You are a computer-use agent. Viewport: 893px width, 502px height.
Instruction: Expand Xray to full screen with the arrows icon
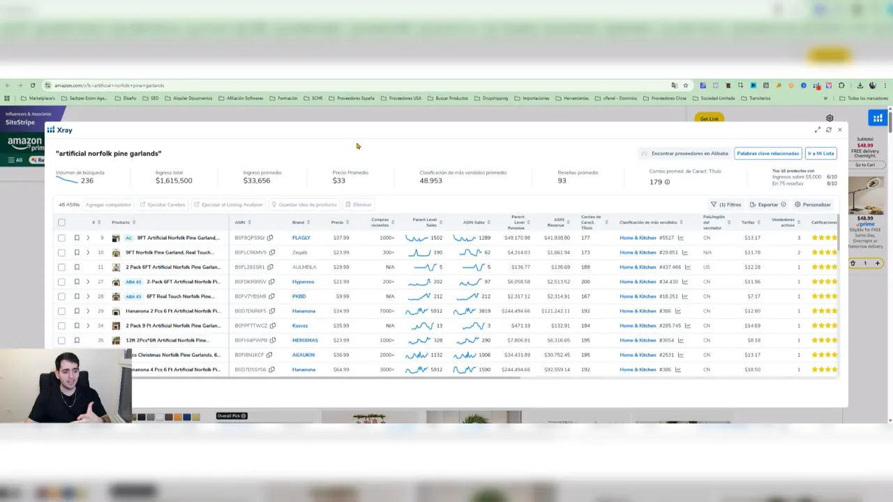(x=817, y=130)
